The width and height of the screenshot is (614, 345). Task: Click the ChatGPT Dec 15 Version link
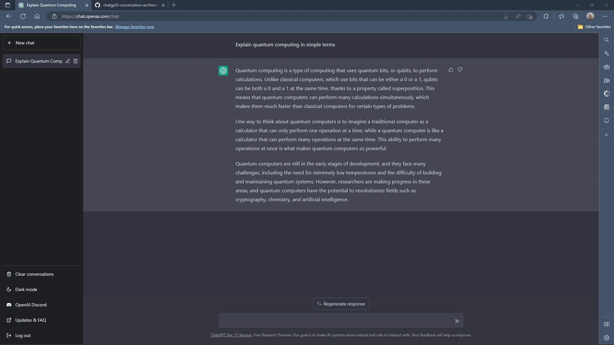pos(231,334)
